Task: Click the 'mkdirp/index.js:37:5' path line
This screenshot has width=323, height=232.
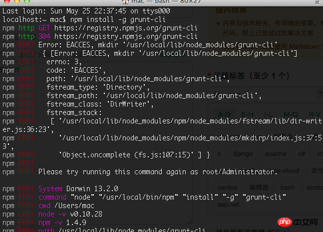Action: click(190, 138)
